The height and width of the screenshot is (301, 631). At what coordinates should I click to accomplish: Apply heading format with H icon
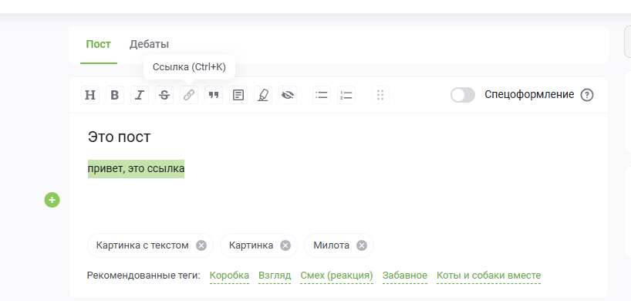pos(90,95)
